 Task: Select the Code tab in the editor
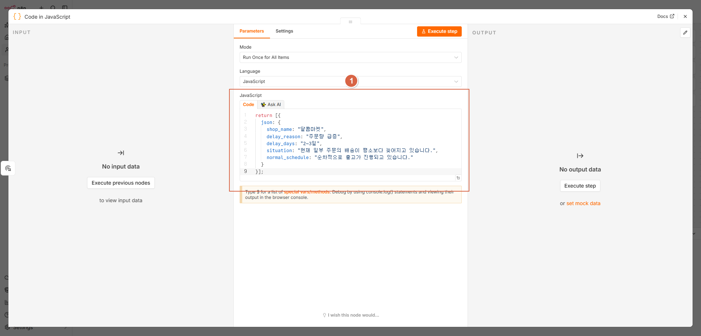tap(248, 105)
